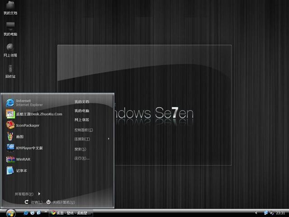Launch KMPlayer中文版 from the Start menu
The image size is (289, 217).
(24, 148)
